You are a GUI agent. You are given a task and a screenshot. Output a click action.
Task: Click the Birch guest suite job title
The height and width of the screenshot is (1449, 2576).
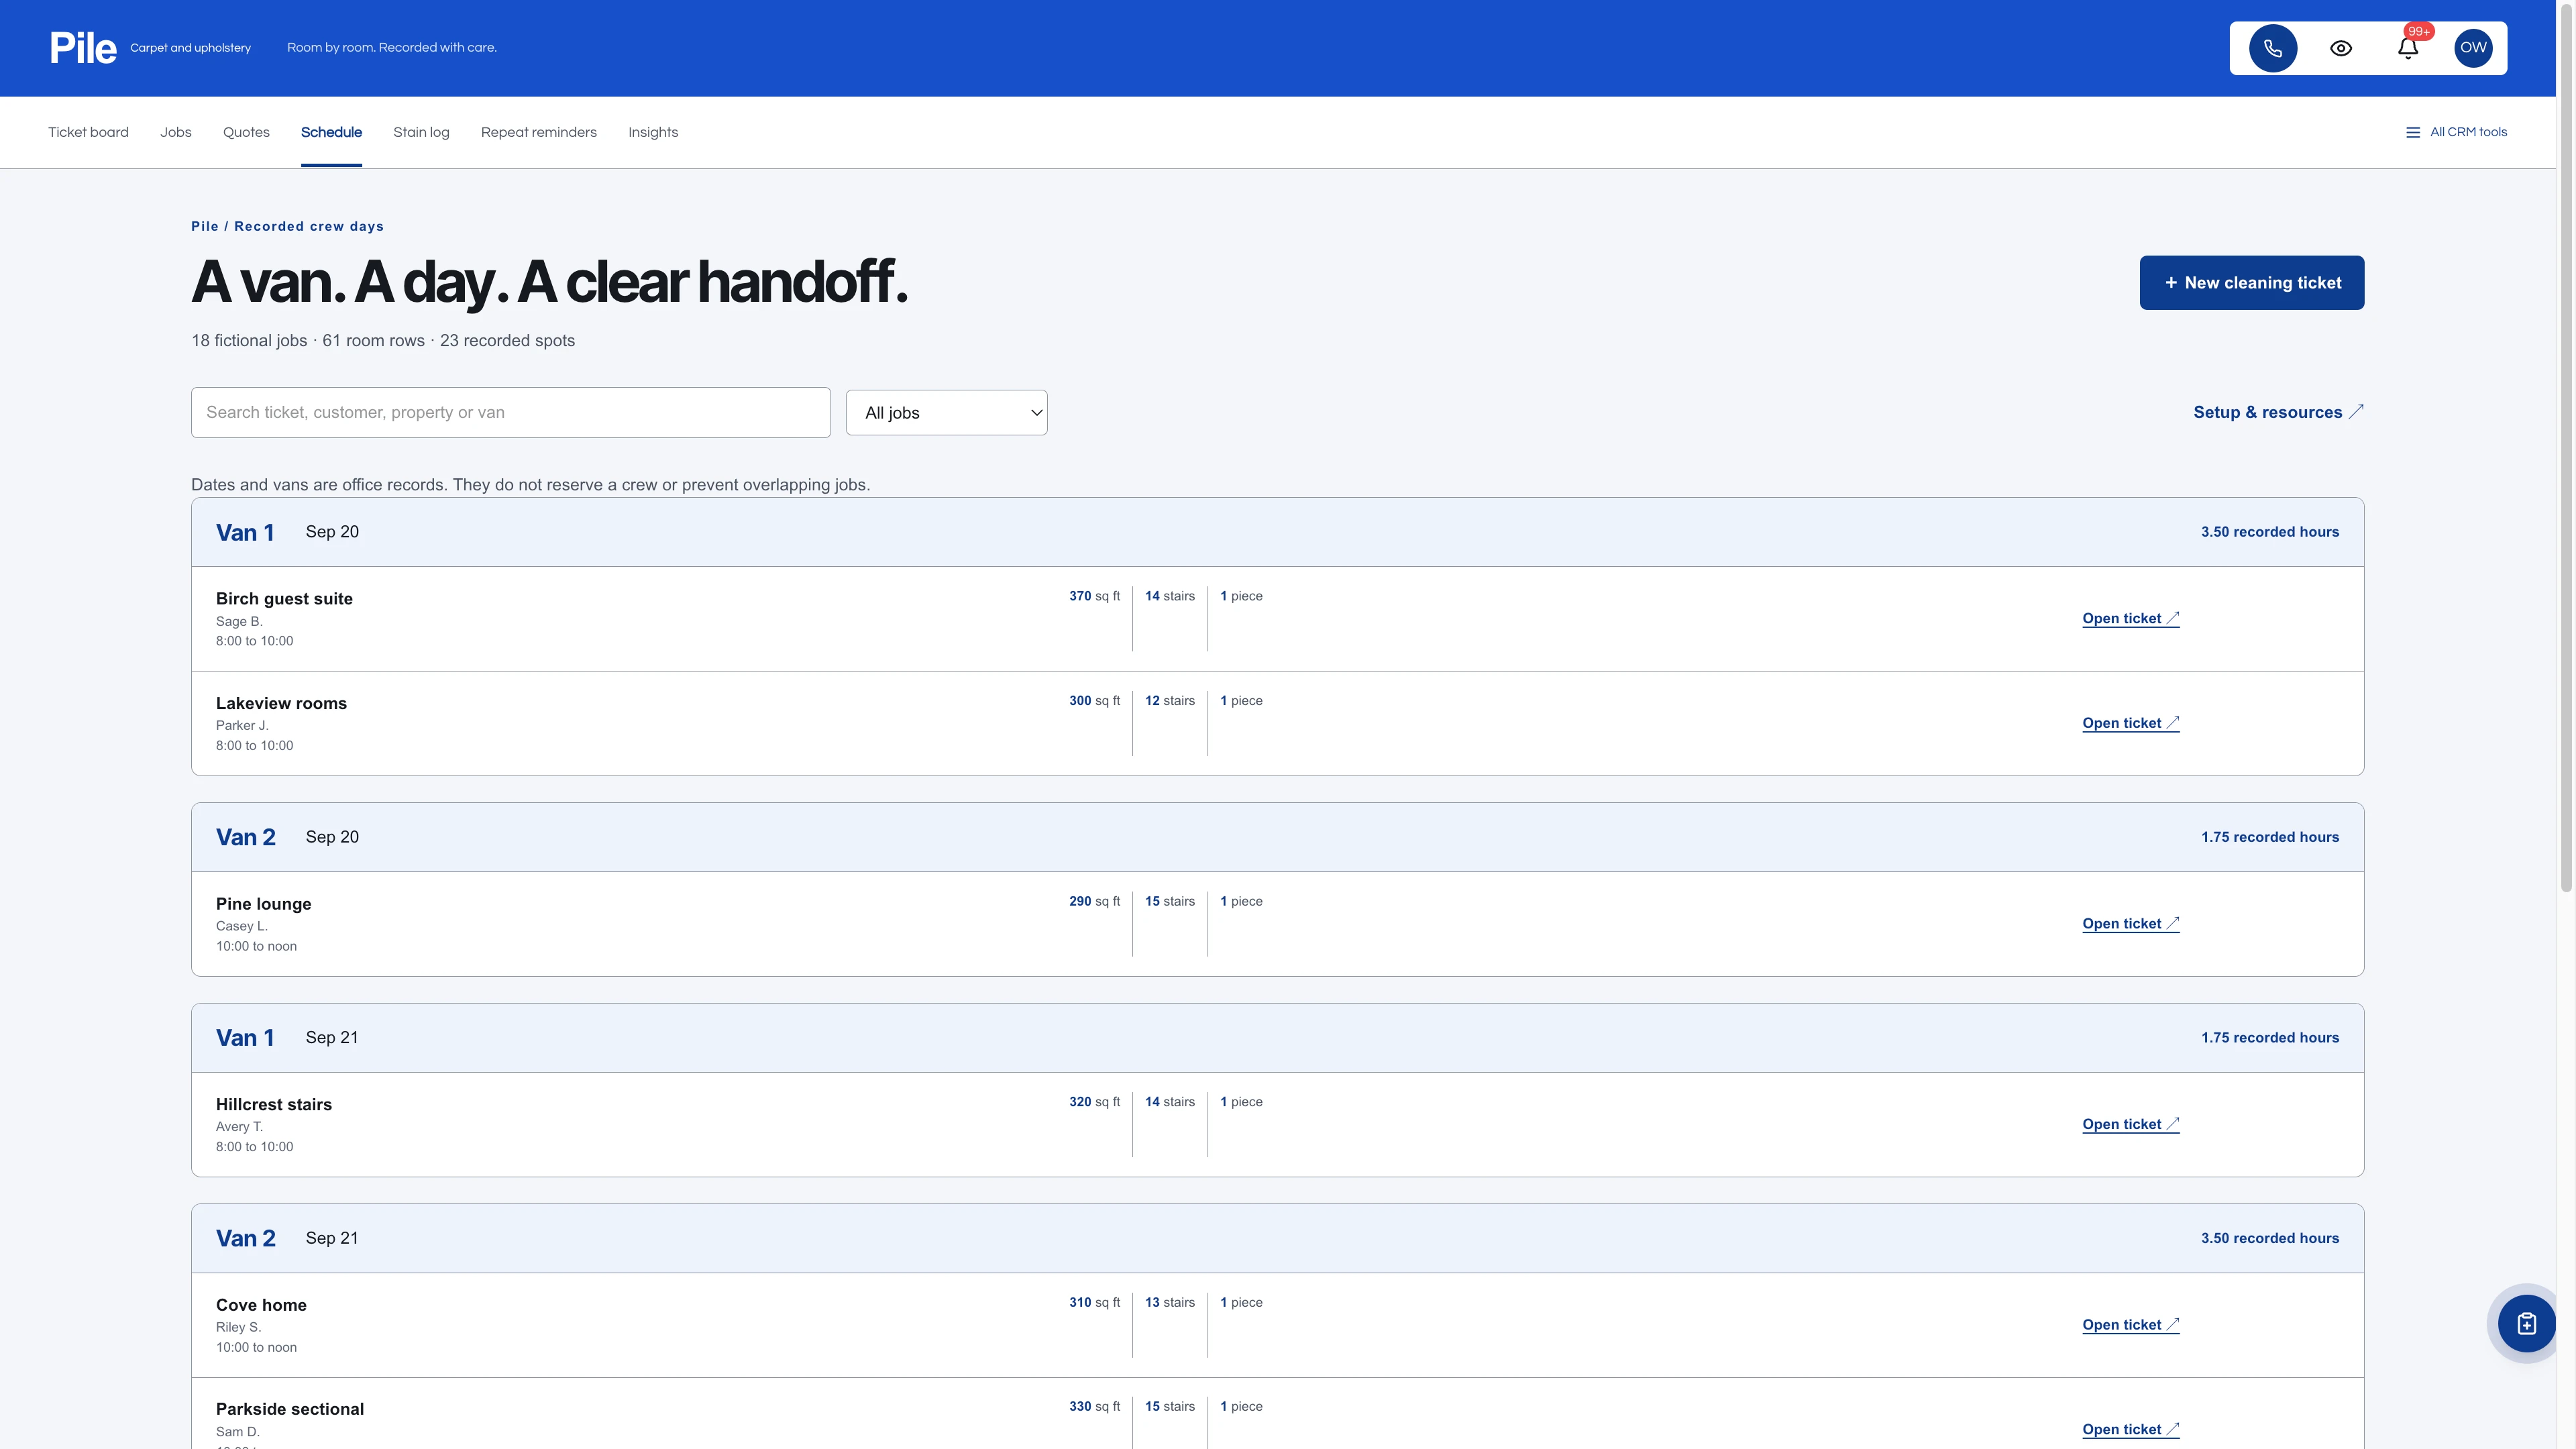point(284,599)
